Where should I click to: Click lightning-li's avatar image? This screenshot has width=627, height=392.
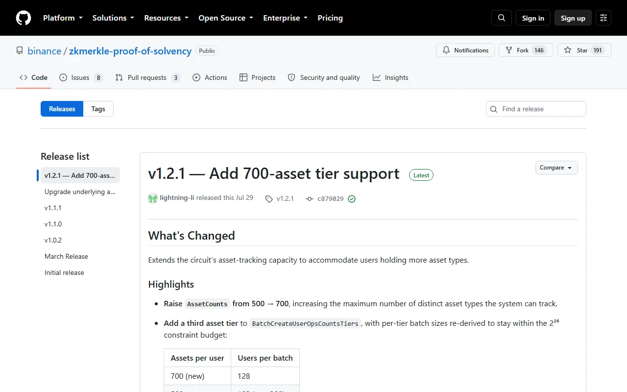(x=153, y=198)
